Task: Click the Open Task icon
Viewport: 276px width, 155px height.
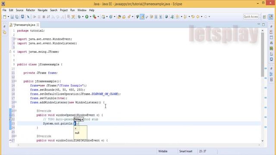Action: (x=124, y=17)
